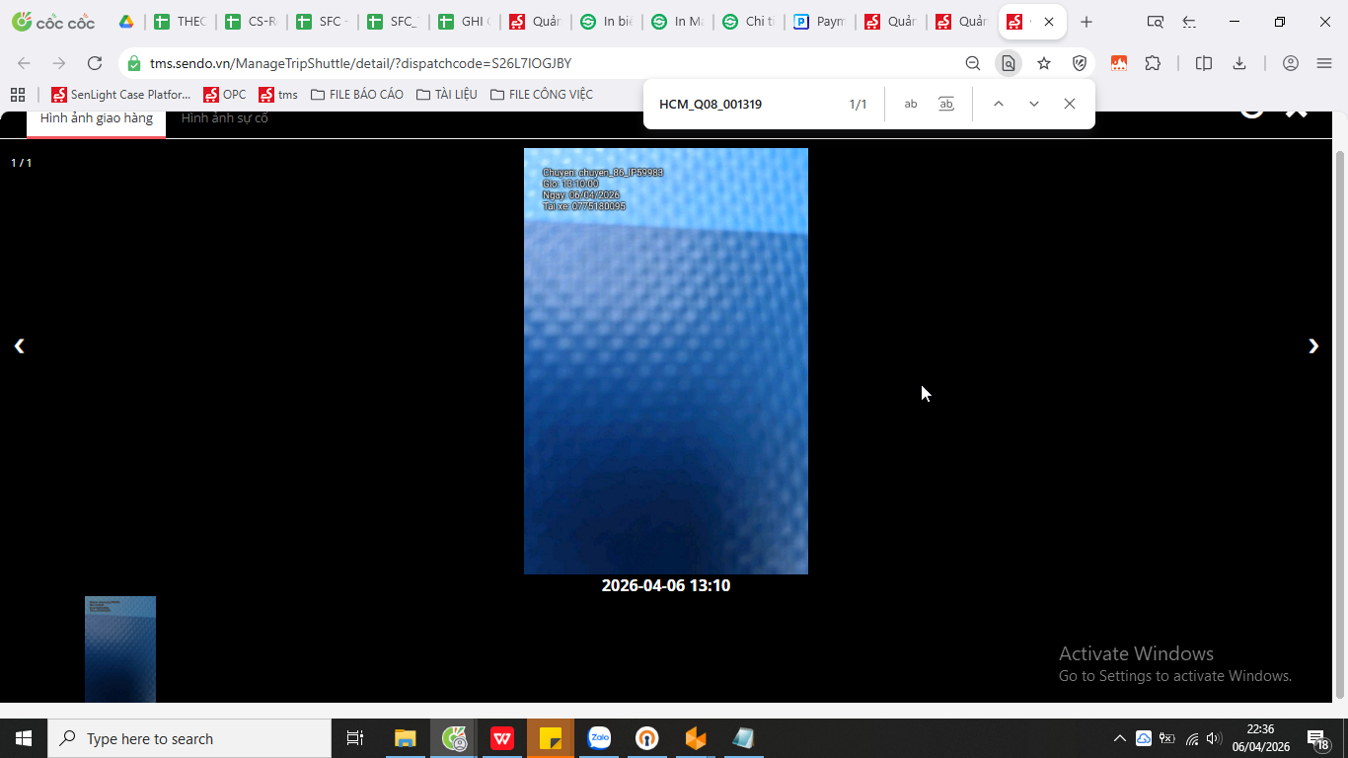The width and height of the screenshot is (1348, 758).
Task: Click the taskbar search box
Action: coord(189,738)
